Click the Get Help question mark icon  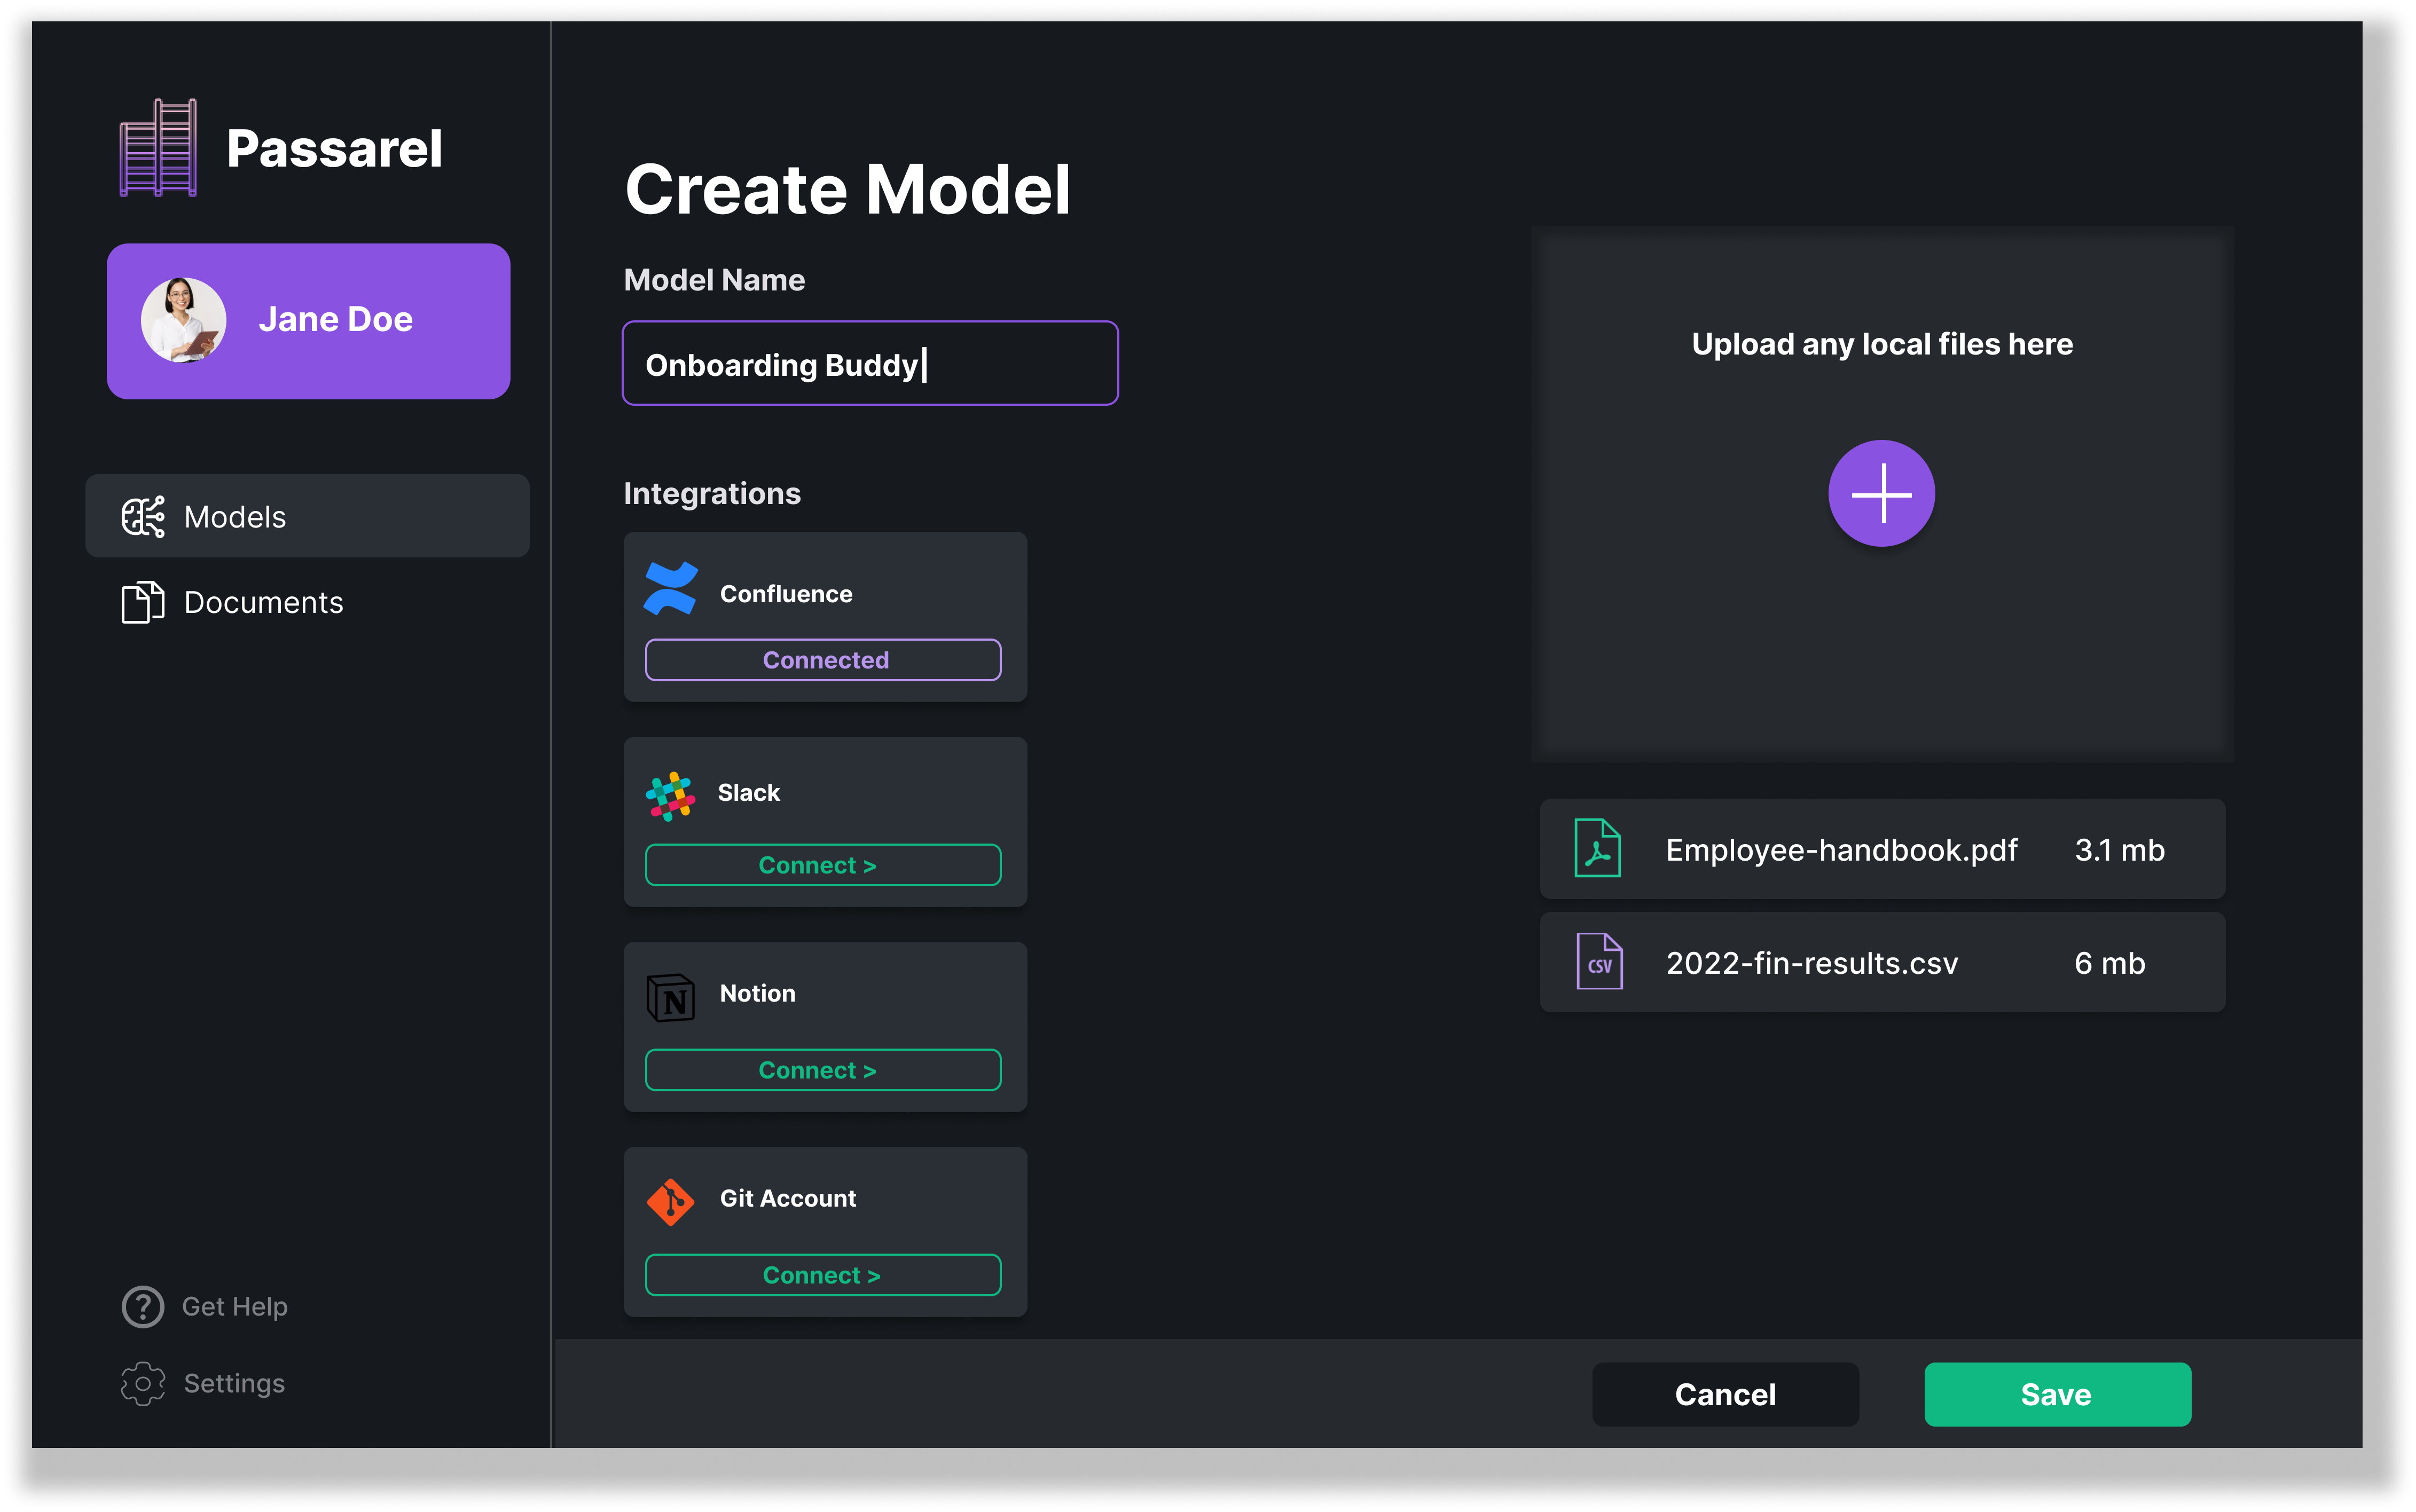pyautogui.click(x=143, y=1306)
